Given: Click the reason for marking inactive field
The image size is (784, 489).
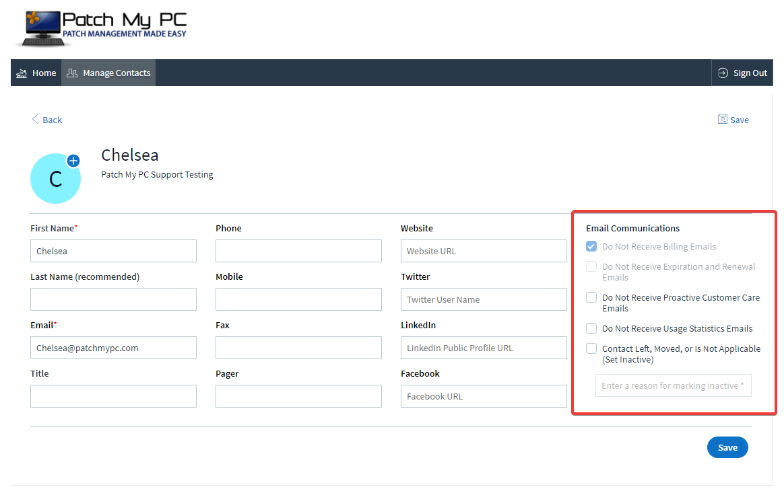Looking at the screenshot, I should point(674,385).
